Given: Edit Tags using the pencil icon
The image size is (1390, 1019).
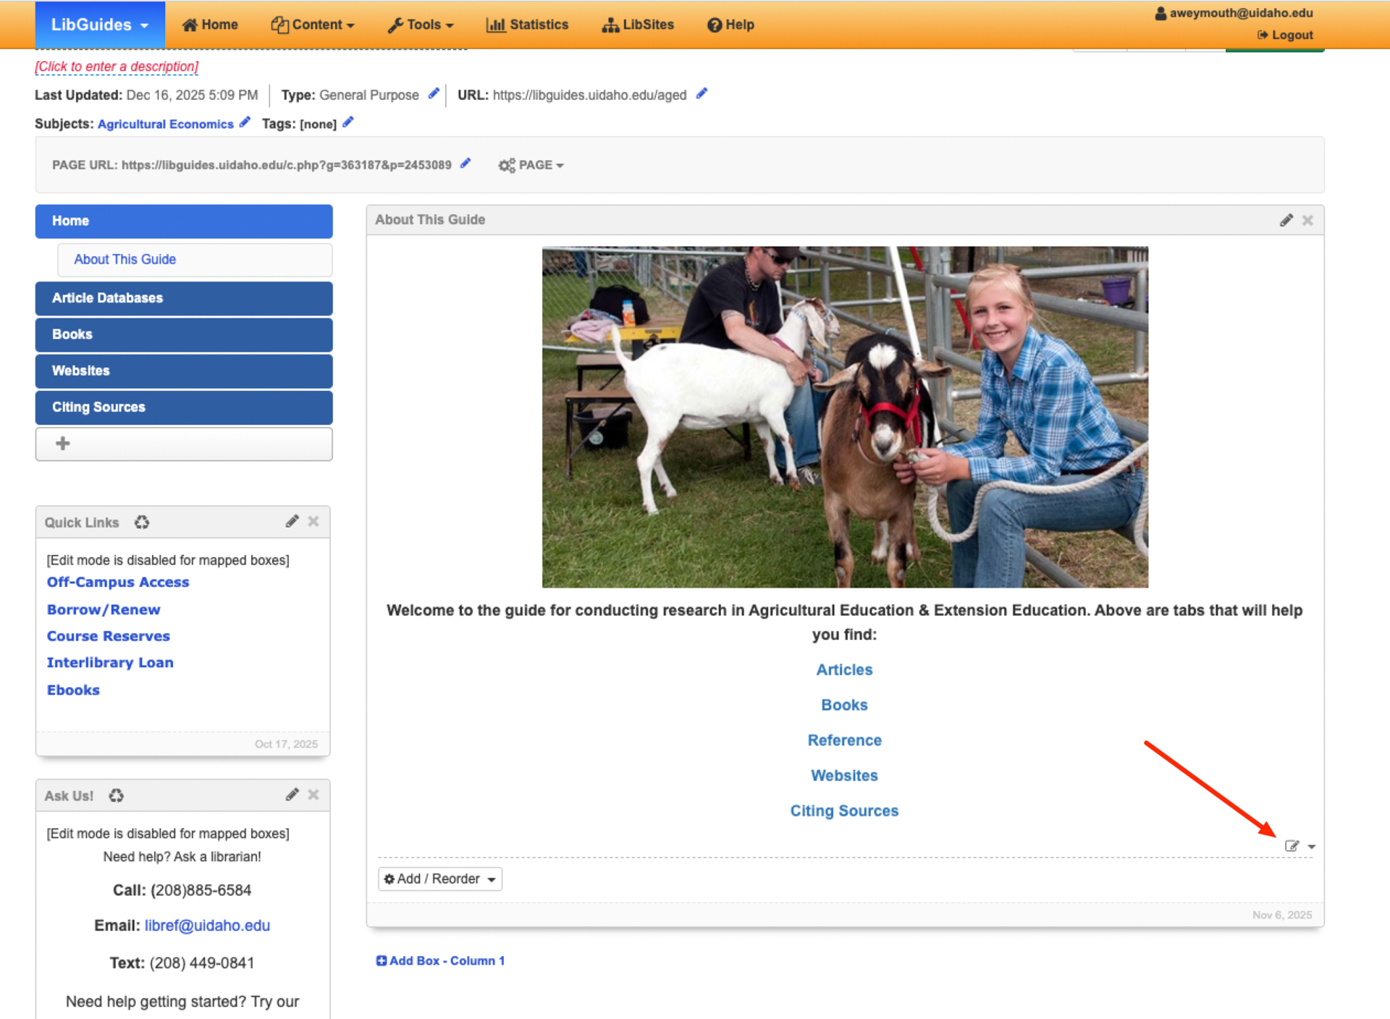Looking at the screenshot, I should pyautogui.click(x=348, y=122).
